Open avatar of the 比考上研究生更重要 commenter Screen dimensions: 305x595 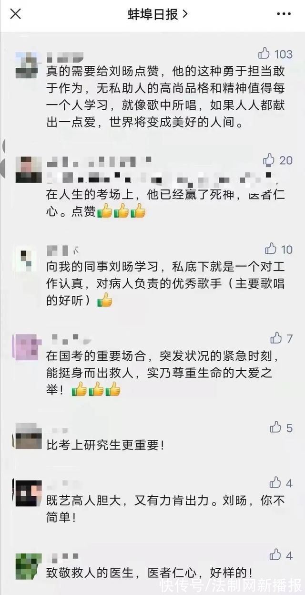[28, 436]
